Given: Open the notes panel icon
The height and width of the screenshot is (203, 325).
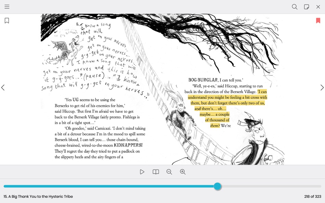Looking at the screenshot, I should (306, 7).
